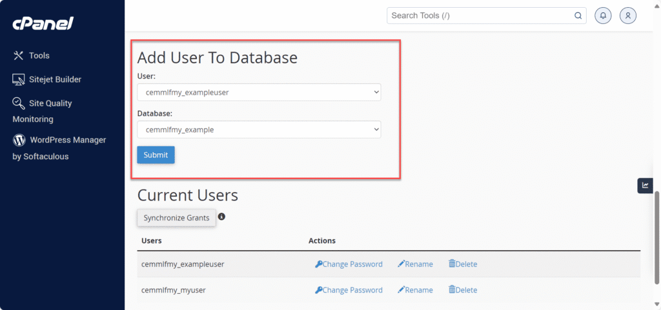Focus the Search Tools input field
Screen dimensions: 661x310
481,15
